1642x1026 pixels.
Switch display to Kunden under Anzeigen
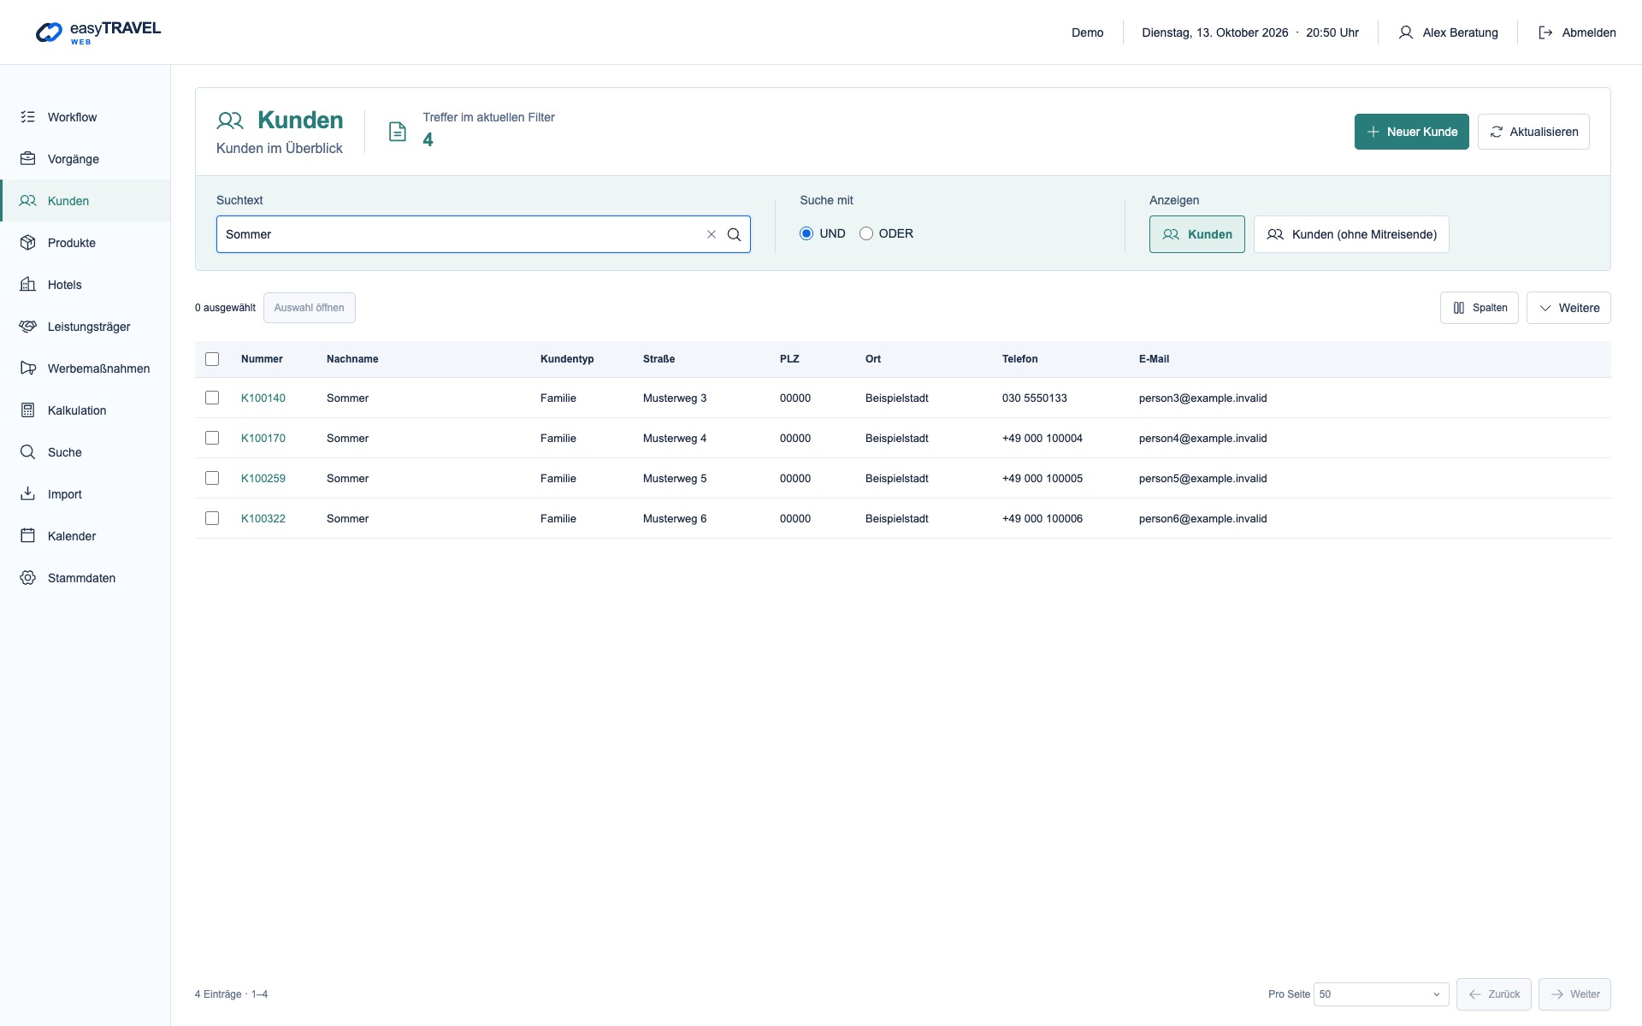1197,234
